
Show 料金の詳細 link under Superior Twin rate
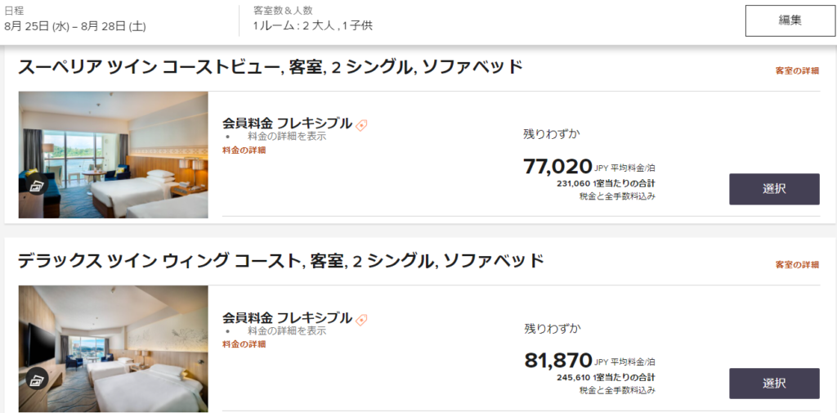pos(244,150)
